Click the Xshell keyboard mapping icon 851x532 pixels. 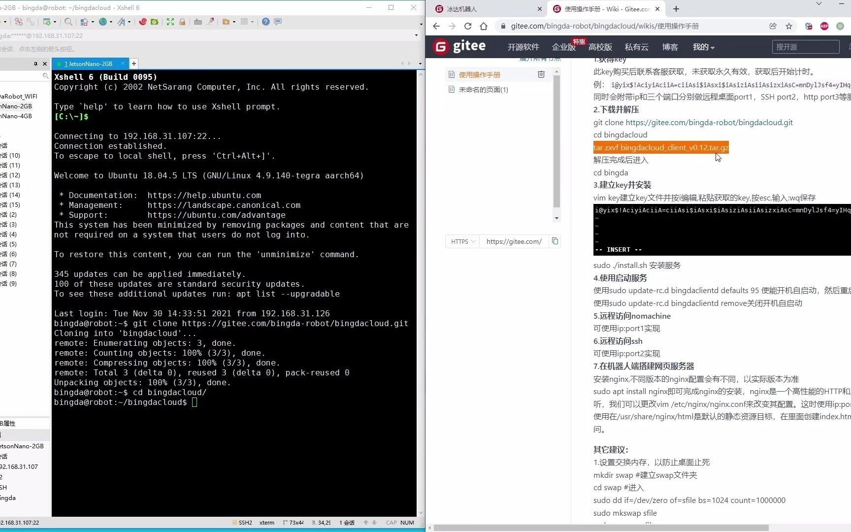click(198, 22)
